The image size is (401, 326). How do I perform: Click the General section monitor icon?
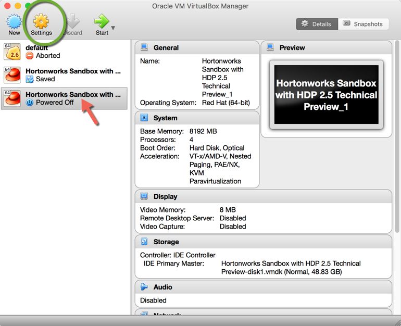click(x=144, y=47)
